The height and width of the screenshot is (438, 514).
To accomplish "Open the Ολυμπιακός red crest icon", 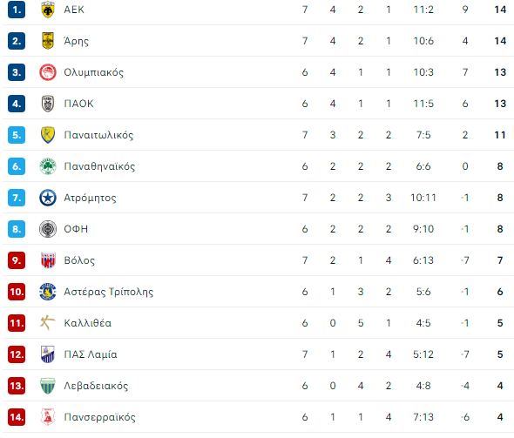I will tap(48, 72).
